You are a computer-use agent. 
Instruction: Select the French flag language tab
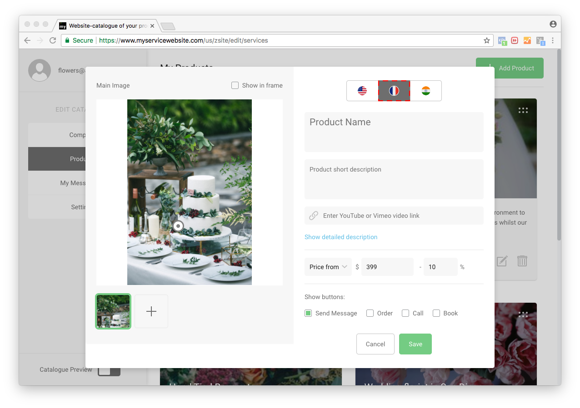(394, 91)
